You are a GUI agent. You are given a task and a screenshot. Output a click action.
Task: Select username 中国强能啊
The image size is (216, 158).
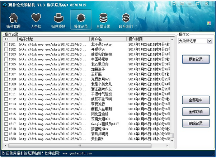[100, 59]
